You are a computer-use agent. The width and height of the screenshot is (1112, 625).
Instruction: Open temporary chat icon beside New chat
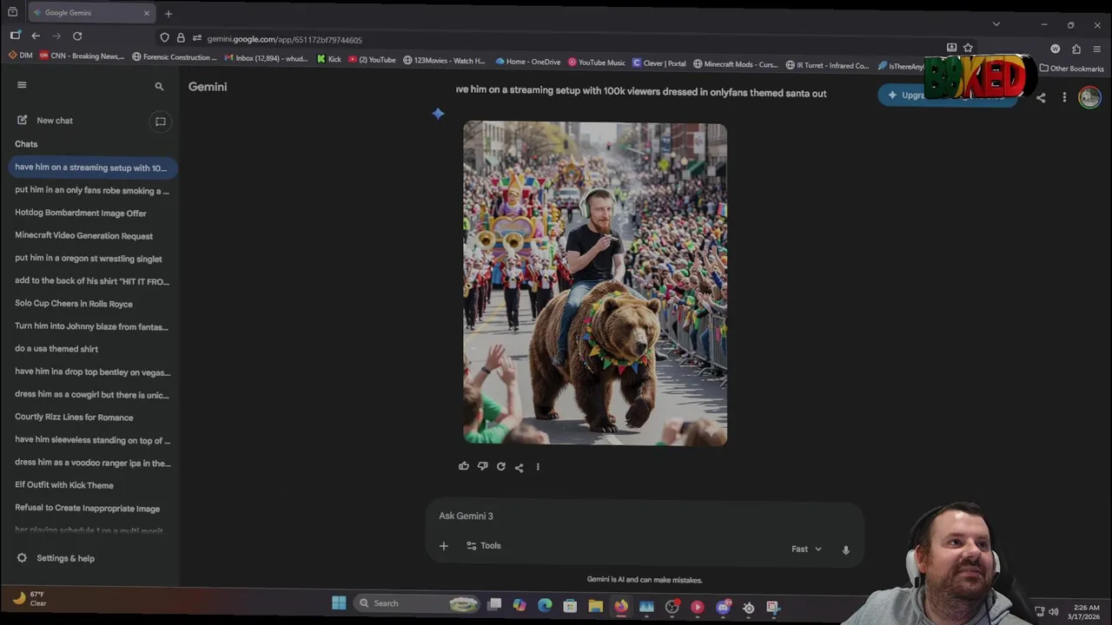point(160,122)
